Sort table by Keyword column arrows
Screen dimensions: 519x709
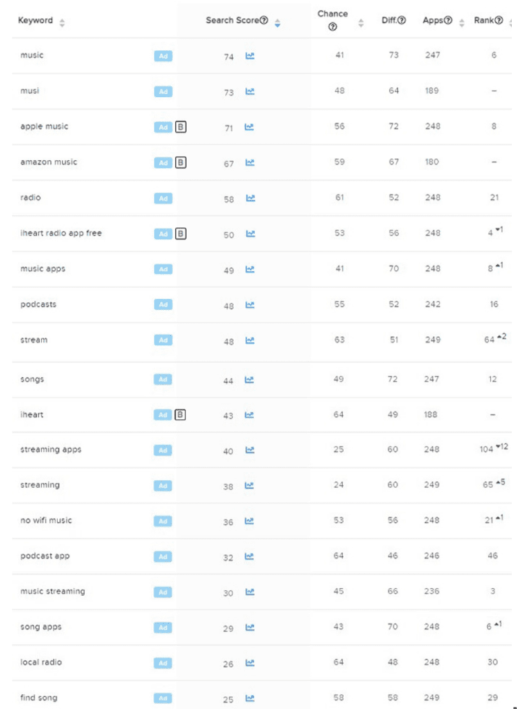pyautogui.click(x=62, y=23)
